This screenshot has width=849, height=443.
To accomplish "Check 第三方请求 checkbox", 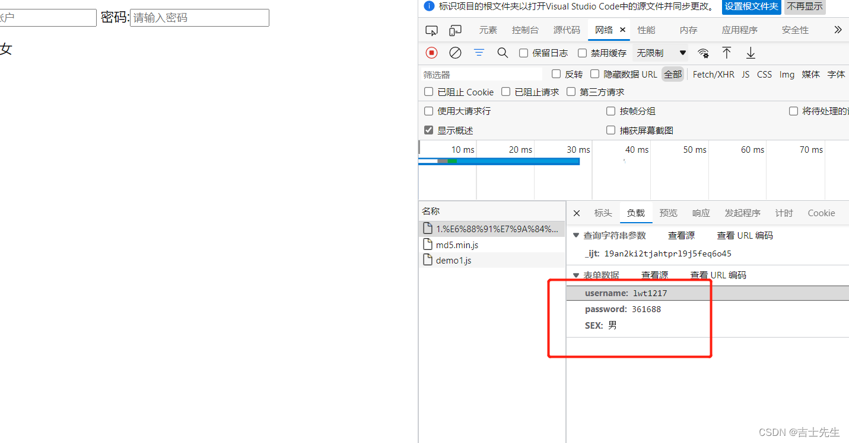I will [571, 92].
